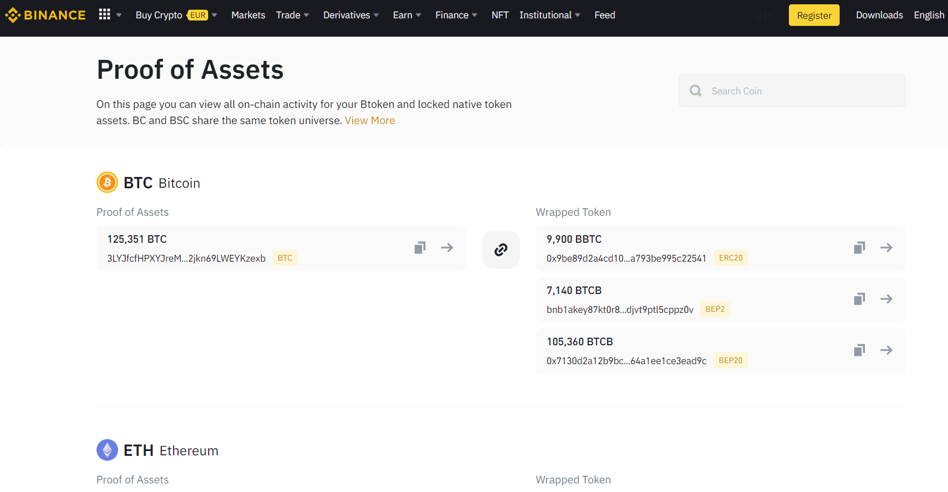Open the 125,351 BTC address arrow
The image size is (948, 492).
(x=447, y=248)
